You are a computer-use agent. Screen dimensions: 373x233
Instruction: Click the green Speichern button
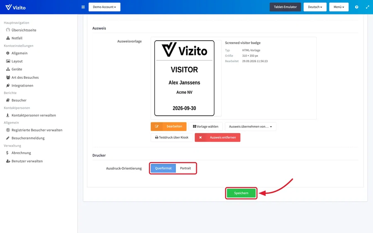click(x=241, y=193)
